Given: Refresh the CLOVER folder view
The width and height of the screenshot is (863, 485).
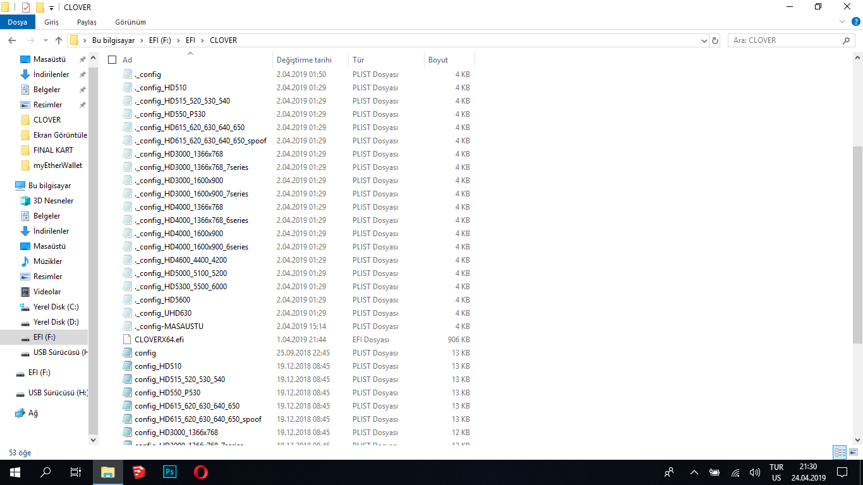Looking at the screenshot, I should (x=715, y=40).
